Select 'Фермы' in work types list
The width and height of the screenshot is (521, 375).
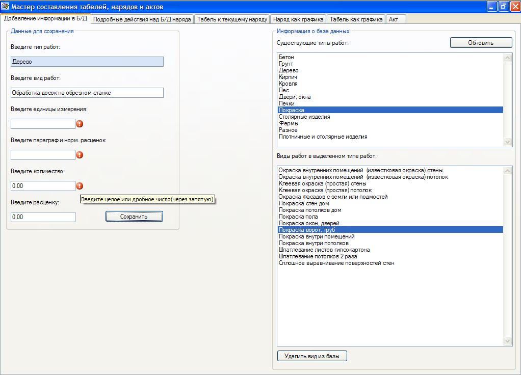pos(390,123)
